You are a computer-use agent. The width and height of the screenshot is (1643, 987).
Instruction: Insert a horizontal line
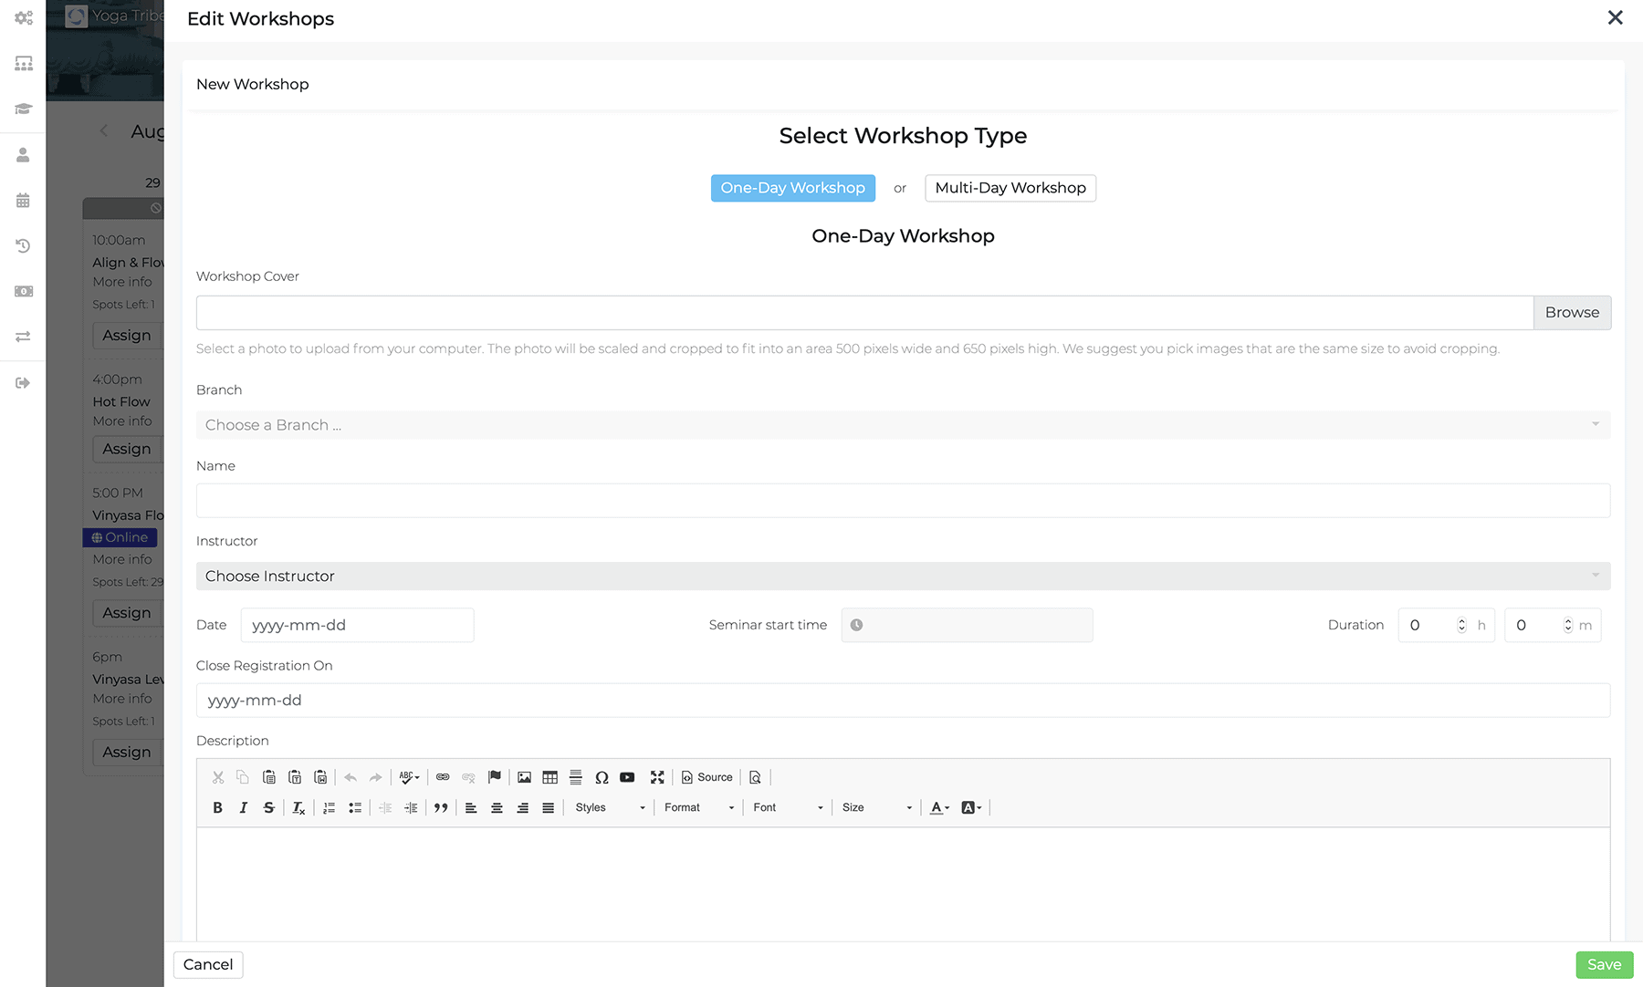[x=576, y=777]
